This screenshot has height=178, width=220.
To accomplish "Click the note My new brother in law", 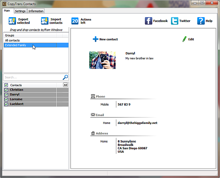I will pos(139,58).
